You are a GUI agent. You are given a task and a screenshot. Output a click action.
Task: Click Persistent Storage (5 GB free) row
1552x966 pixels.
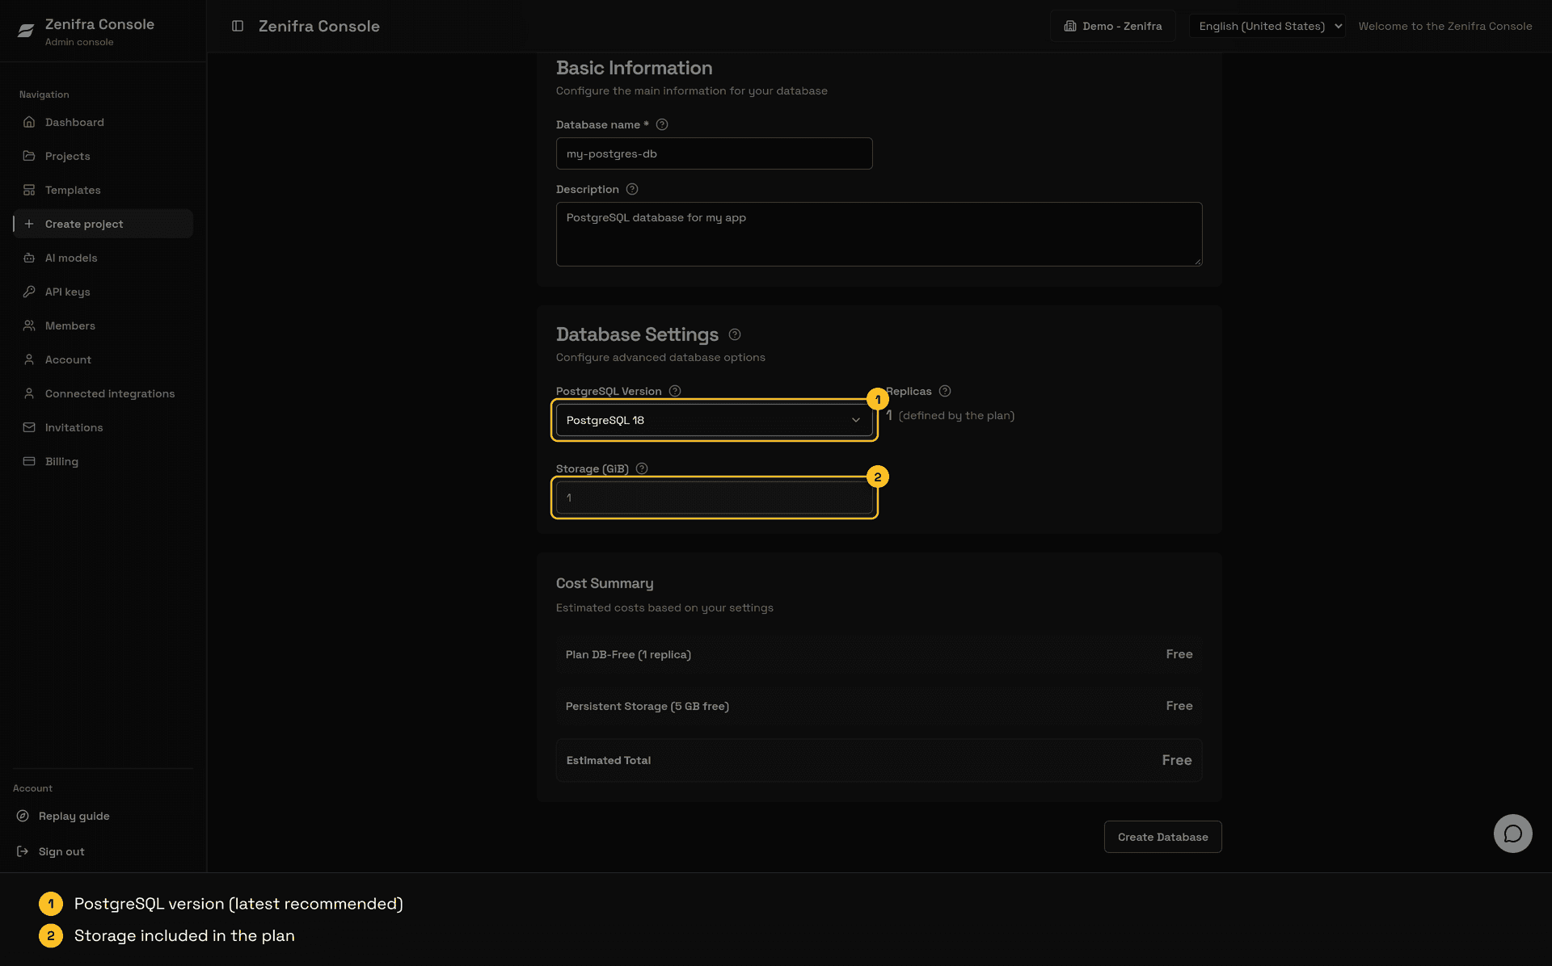[x=879, y=706]
